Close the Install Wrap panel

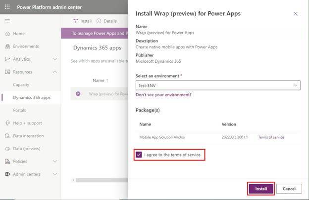(x=296, y=14)
